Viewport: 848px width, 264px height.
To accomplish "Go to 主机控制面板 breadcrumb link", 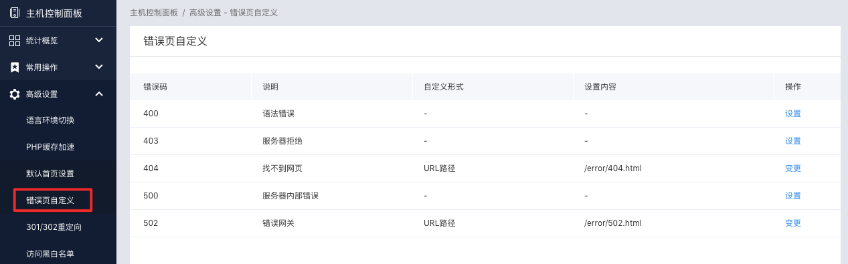I will 154,13.
